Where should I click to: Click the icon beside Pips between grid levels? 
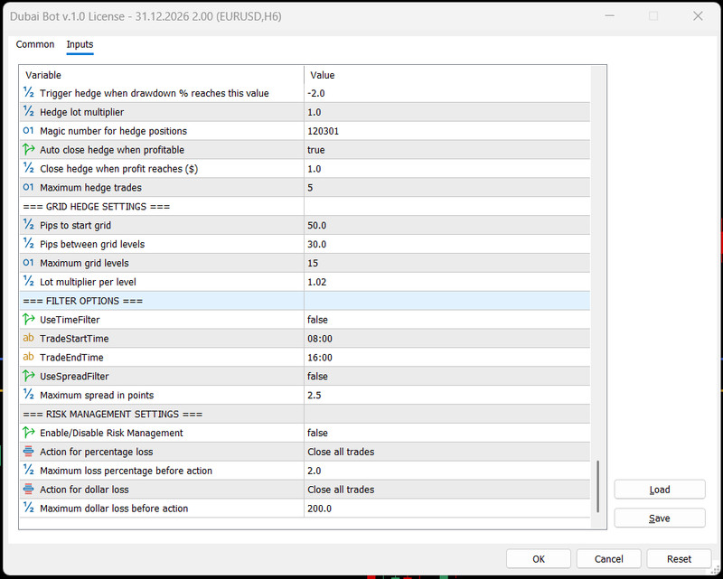29,244
